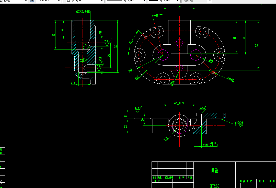
Task: Select the R35 radius dimension text
Action: coord(137,78)
